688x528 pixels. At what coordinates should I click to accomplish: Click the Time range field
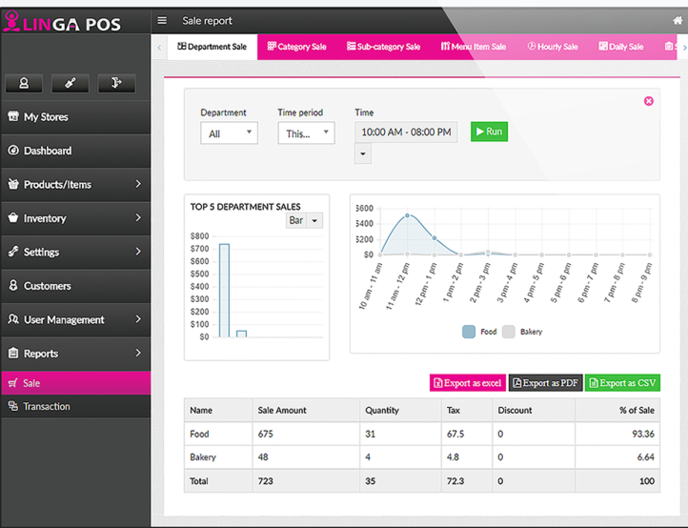[x=406, y=132]
